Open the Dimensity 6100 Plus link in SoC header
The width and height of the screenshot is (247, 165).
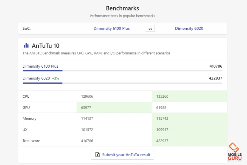(x=111, y=29)
